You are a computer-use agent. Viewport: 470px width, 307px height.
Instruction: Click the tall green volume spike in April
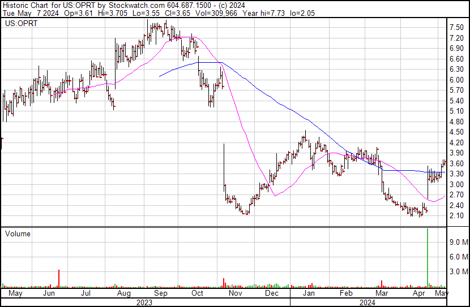(x=428, y=257)
